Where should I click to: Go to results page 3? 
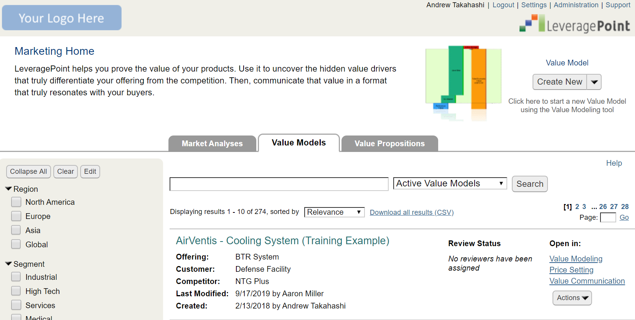584,207
